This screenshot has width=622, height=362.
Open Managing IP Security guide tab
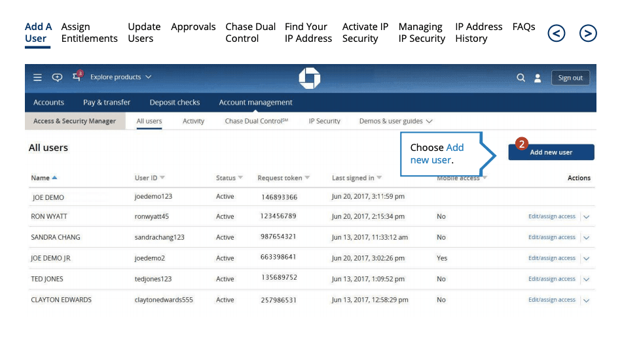point(422,33)
